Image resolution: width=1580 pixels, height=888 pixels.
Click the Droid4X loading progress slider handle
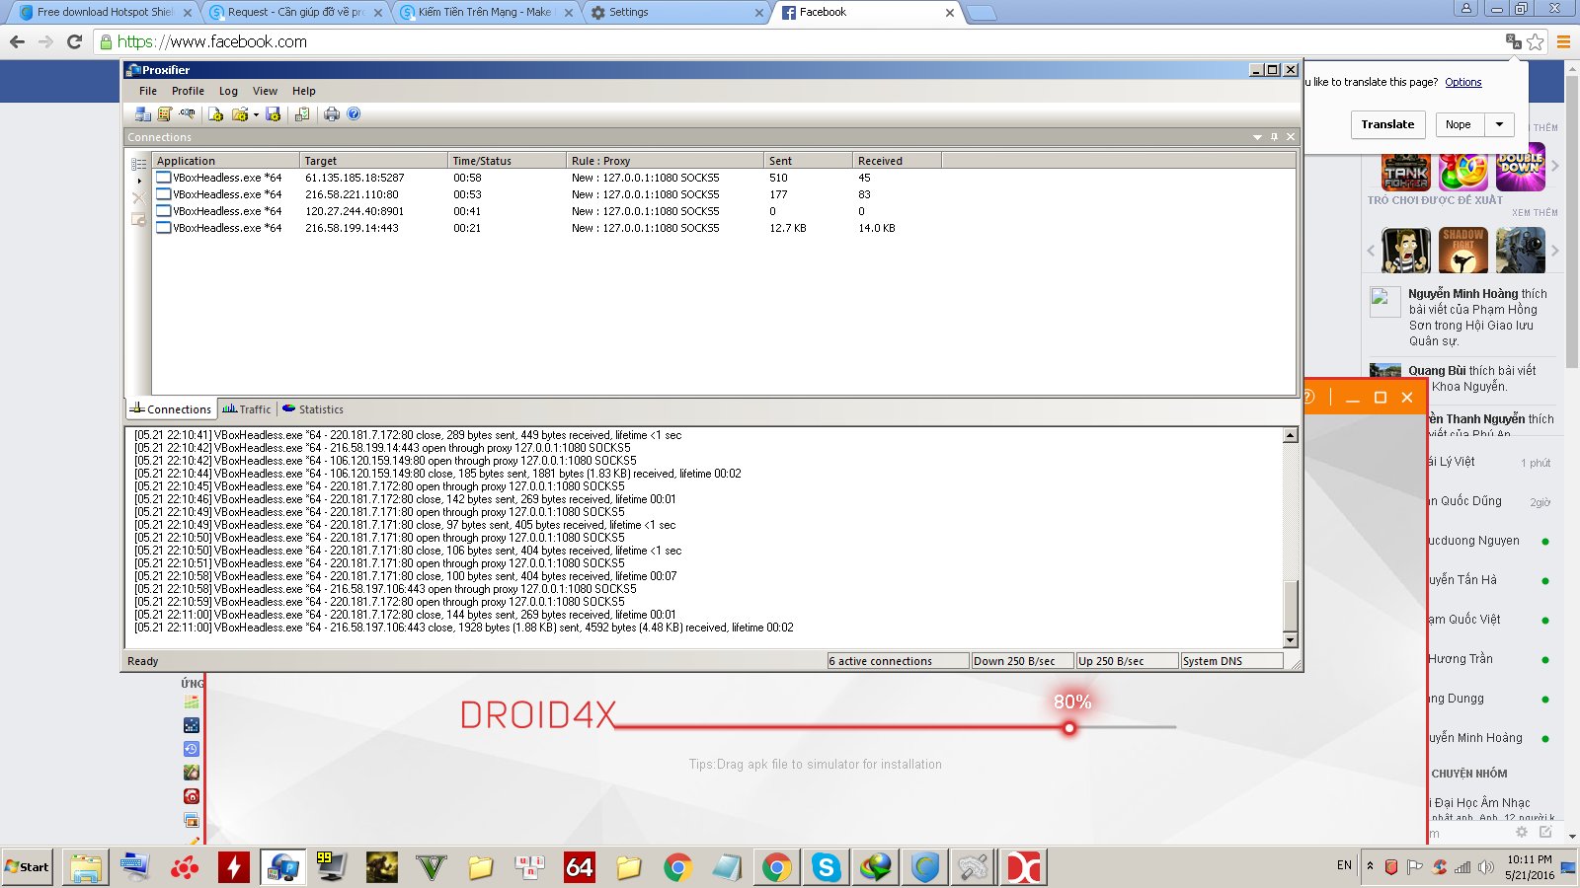1068,728
